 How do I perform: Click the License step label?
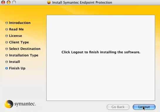click(16, 36)
